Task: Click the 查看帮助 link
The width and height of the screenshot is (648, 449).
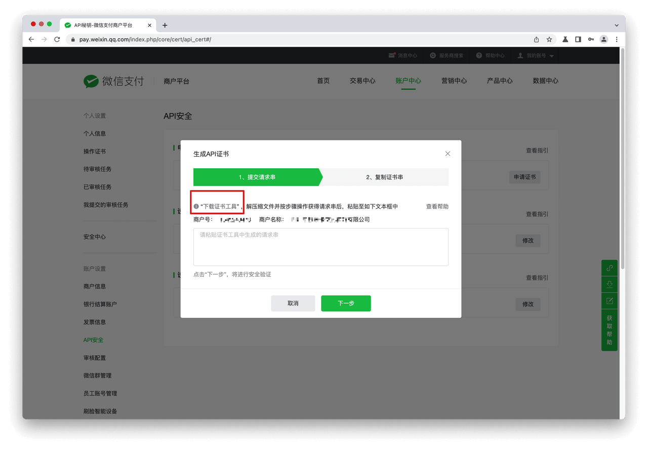Action: (x=436, y=206)
